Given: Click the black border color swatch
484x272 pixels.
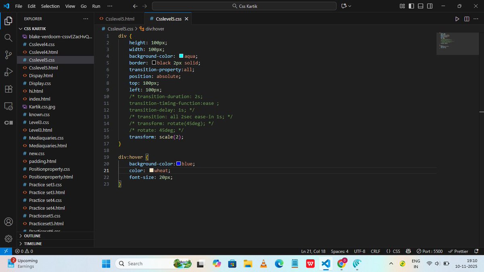Looking at the screenshot, I should click(x=154, y=63).
